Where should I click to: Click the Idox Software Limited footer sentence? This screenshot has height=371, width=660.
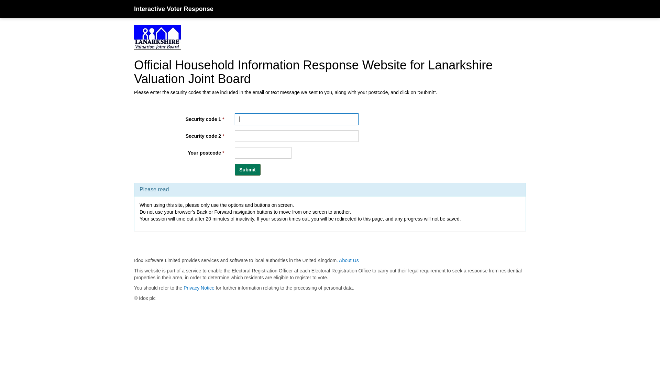tap(236, 260)
